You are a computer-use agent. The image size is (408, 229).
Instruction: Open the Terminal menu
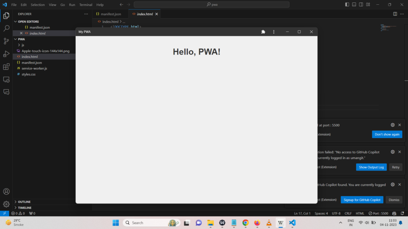(x=86, y=4)
